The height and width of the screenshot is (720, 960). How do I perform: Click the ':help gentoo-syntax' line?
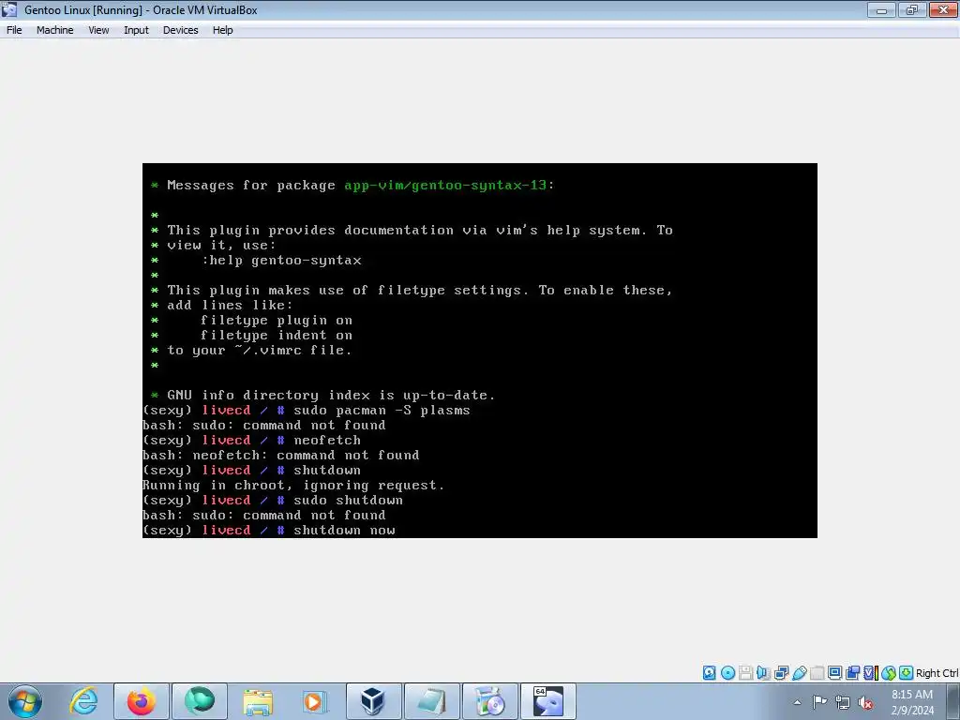click(281, 261)
